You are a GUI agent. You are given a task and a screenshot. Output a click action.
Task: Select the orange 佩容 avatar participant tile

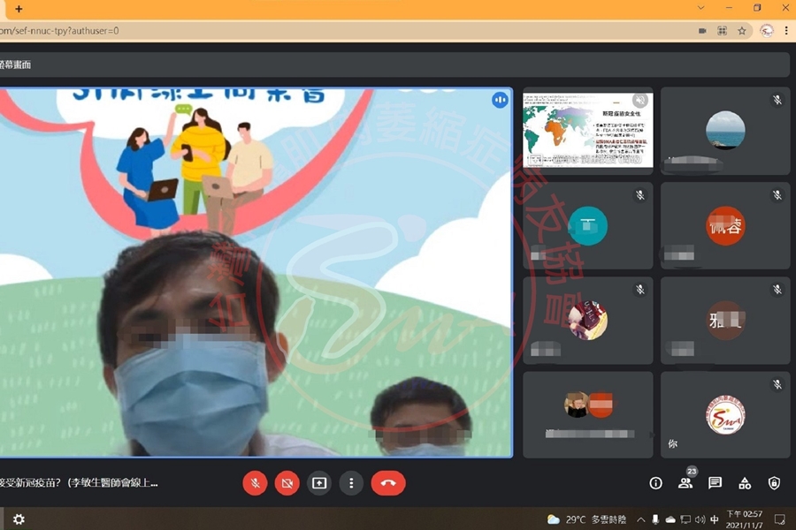(x=725, y=226)
